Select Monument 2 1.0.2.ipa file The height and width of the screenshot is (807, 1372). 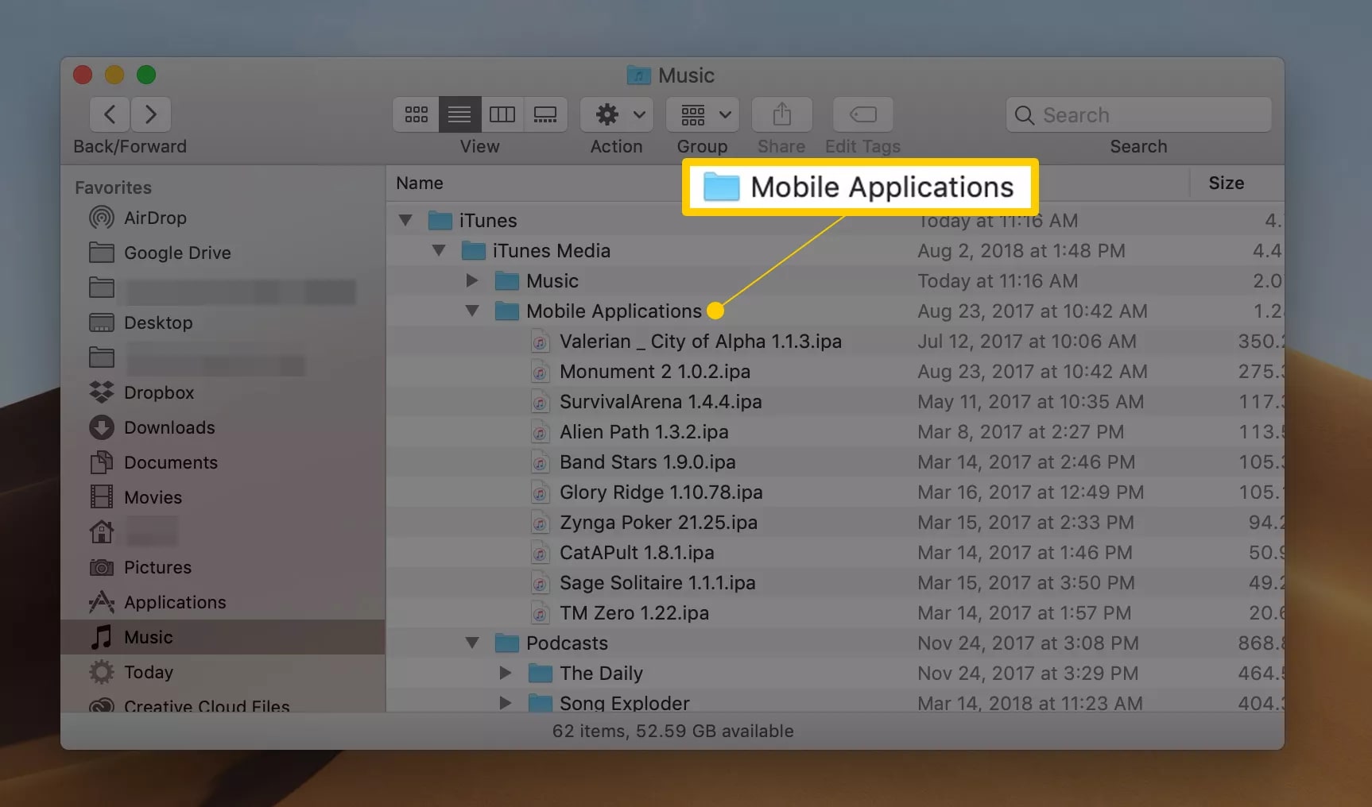pyautogui.click(x=654, y=371)
